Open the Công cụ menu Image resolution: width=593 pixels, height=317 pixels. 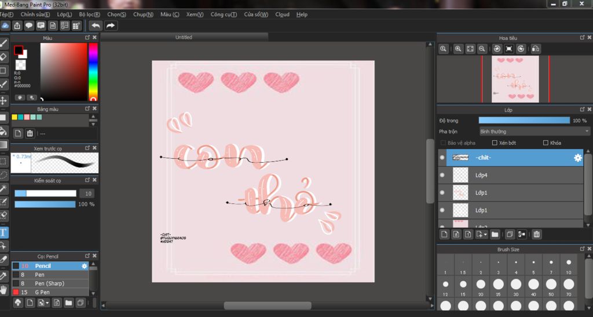point(224,14)
